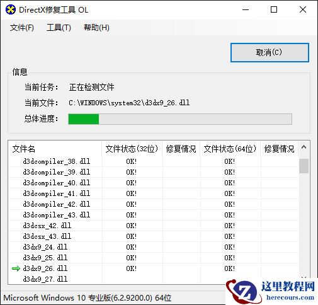Select the d3dcompiler_40.dll row
Viewport: 318px width, 305px height.
154,183
